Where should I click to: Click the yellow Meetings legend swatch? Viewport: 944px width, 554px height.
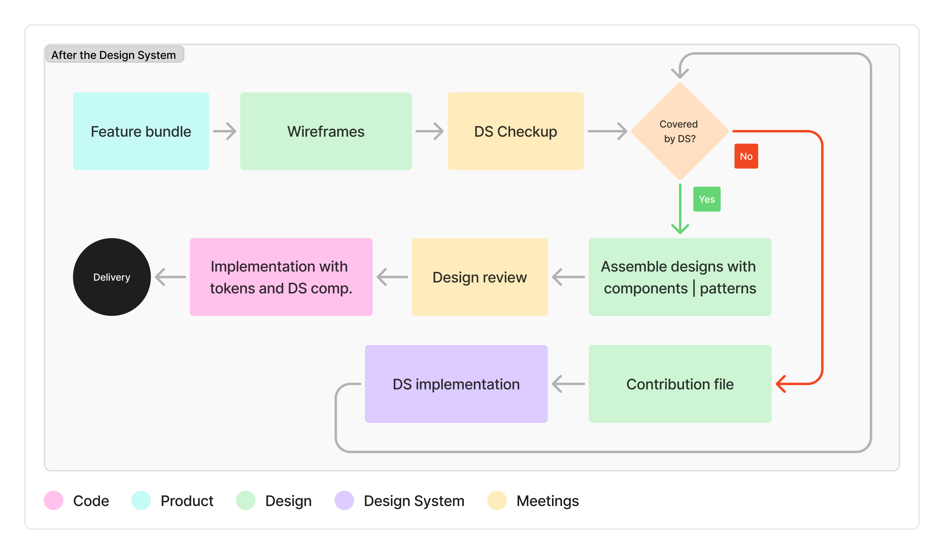[x=497, y=501]
